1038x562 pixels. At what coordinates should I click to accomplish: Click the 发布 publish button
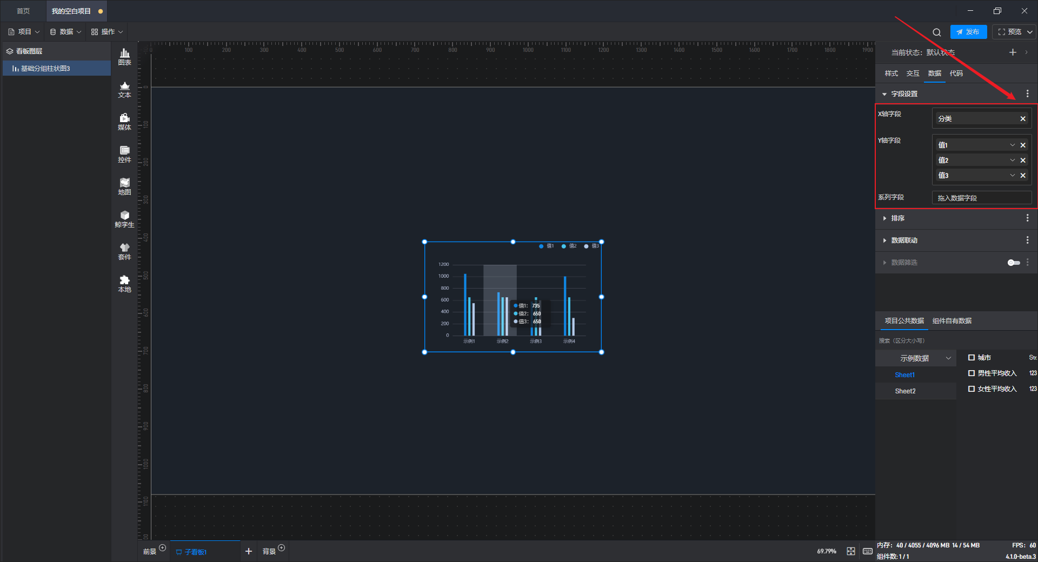click(968, 32)
